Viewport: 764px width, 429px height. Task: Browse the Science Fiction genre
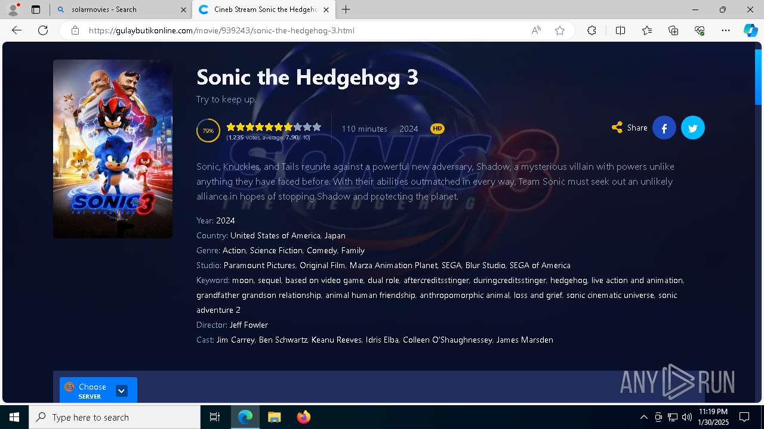coord(276,250)
